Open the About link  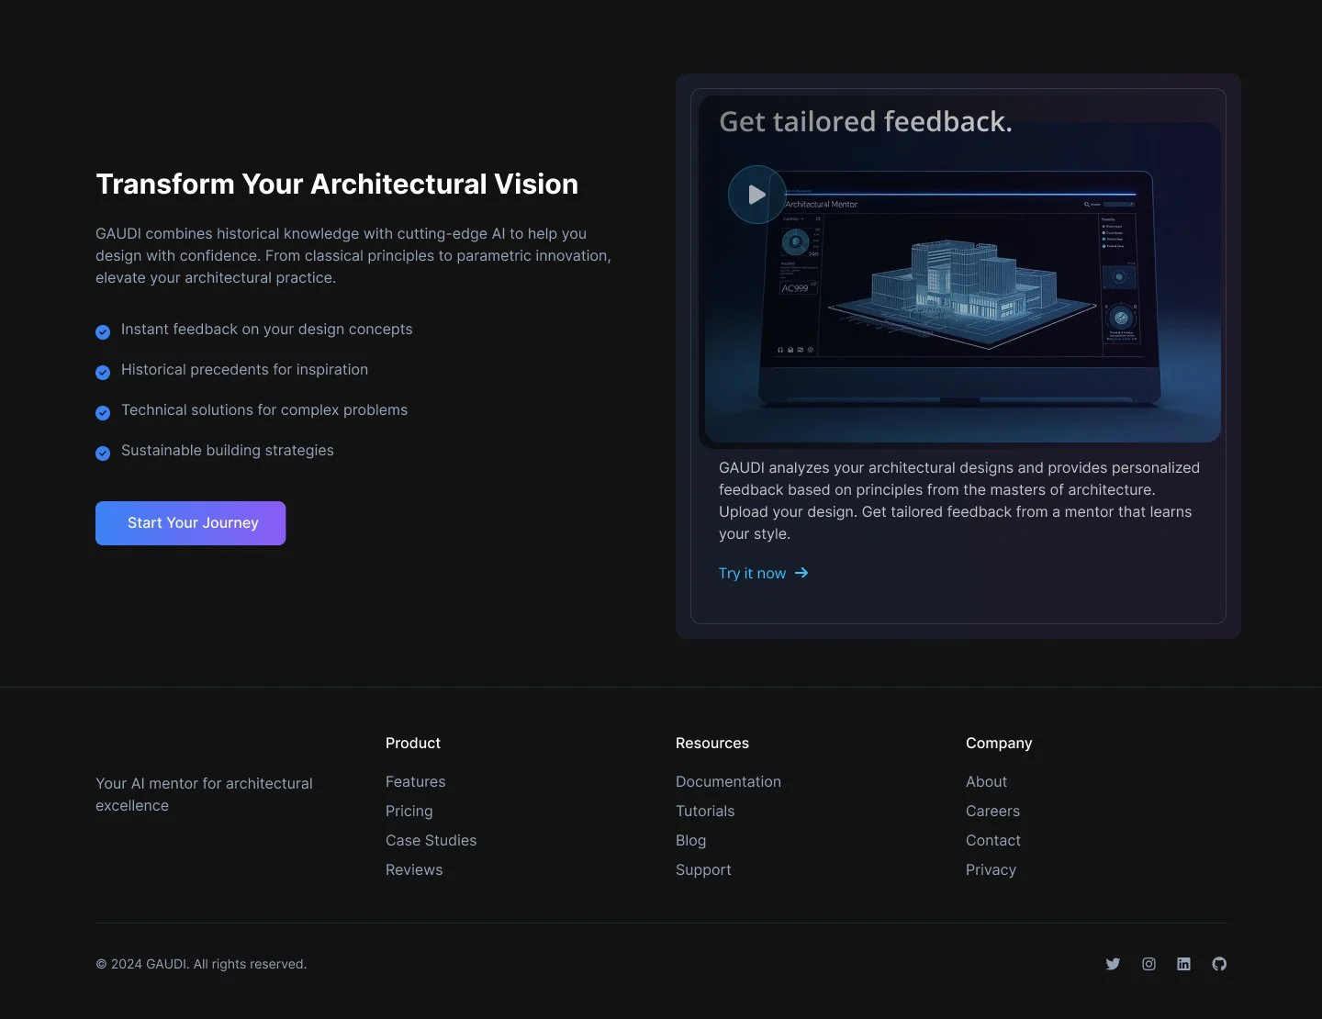986,782
